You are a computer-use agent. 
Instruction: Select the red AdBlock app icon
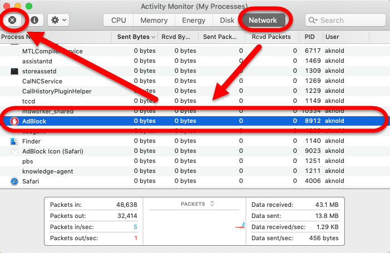[x=14, y=121]
